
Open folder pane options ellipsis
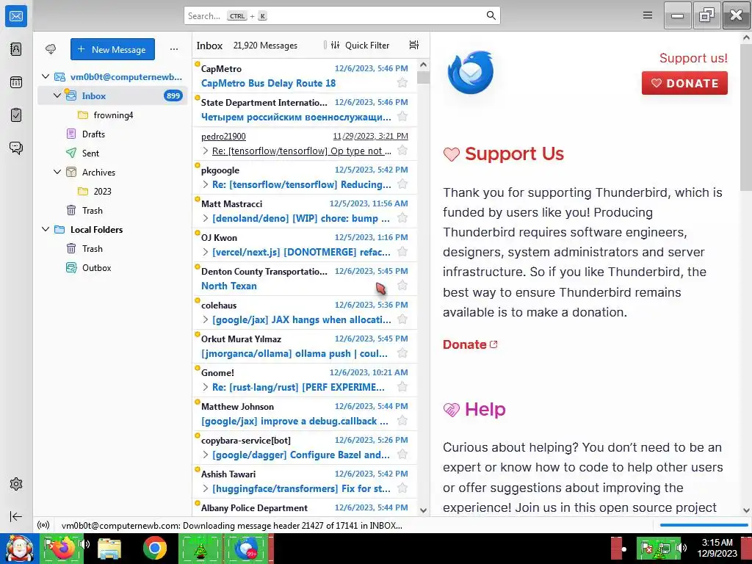(x=174, y=49)
